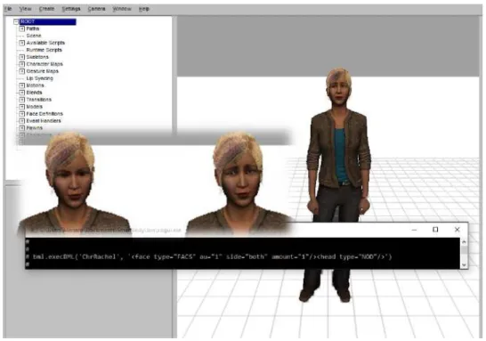The image size is (486, 341).
Task: Expand the Gesture Maps node
Action: click(21, 71)
